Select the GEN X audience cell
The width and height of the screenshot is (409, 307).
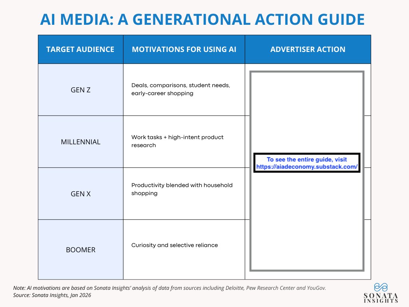tap(80, 193)
